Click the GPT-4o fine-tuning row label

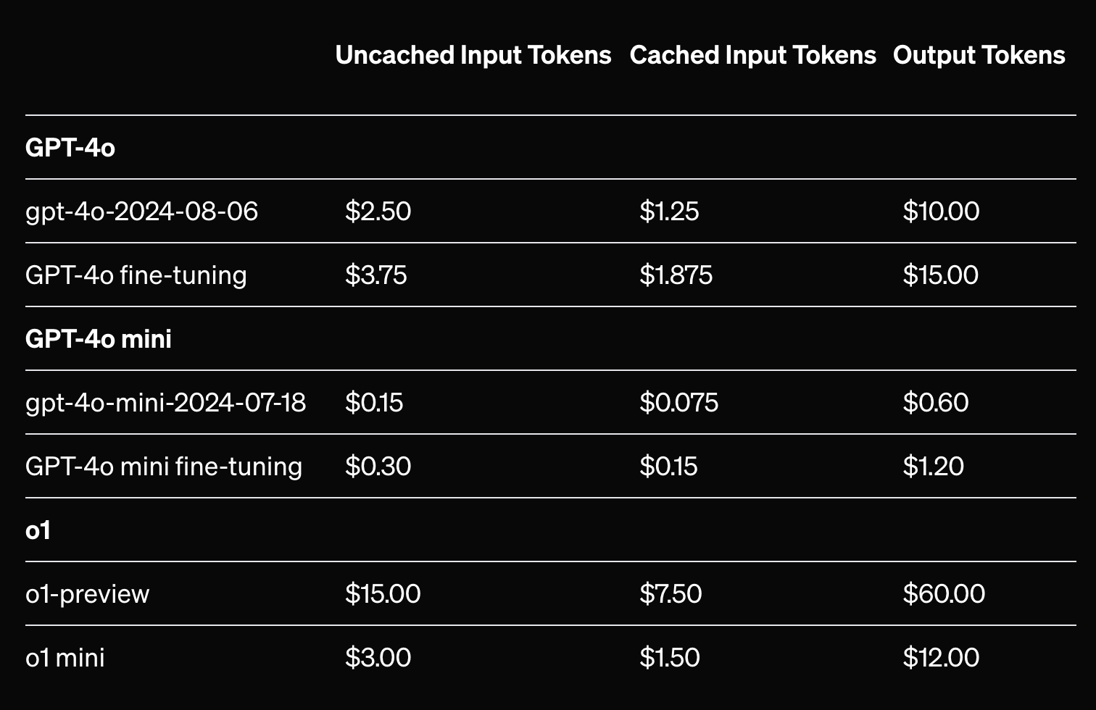tap(136, 275)
